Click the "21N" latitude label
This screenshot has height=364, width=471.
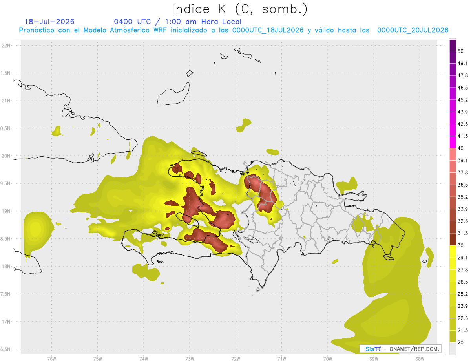click(x=7, y=101)
